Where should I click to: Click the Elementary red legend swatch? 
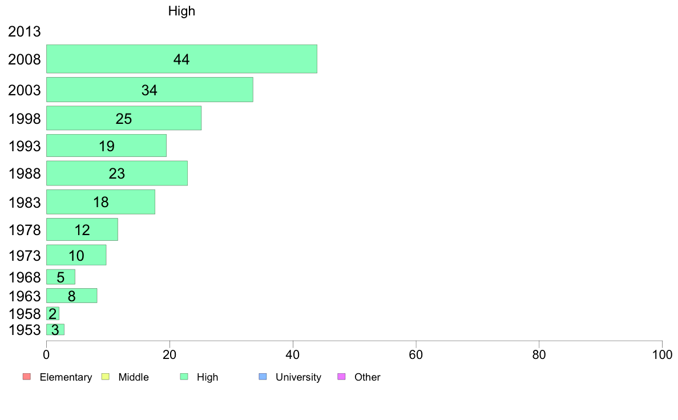pos(27,377)
